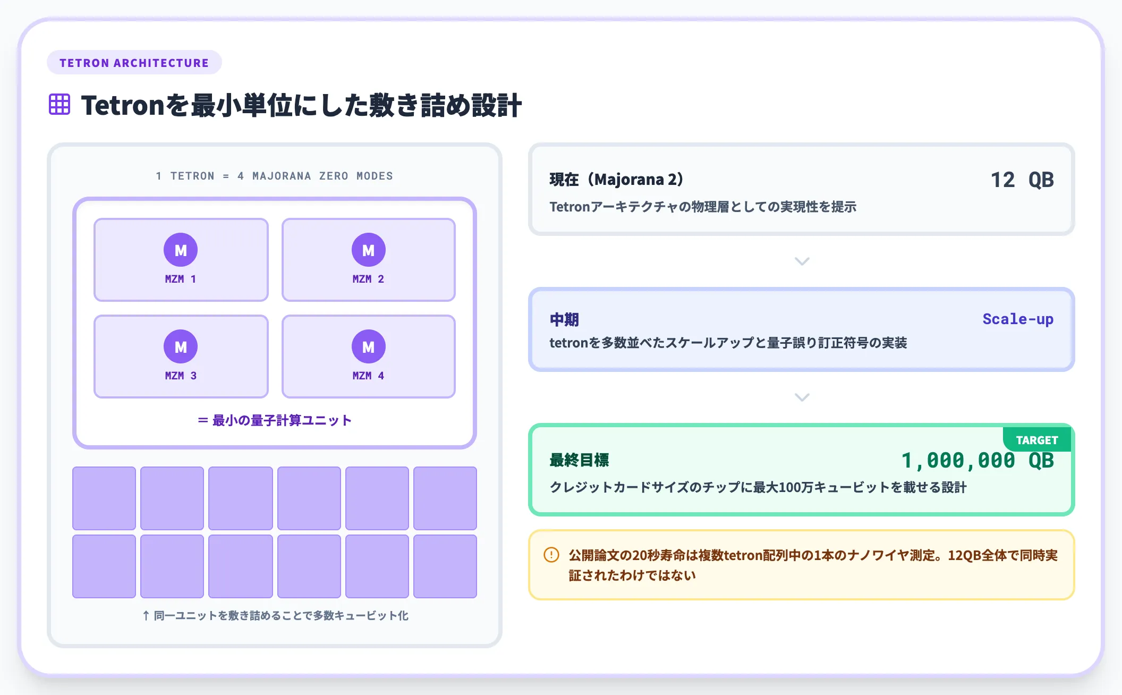The width and height of the screenshot is (1122, 695).
Task: Select the MZM 1 tile
Action: [x=181, y=260]
